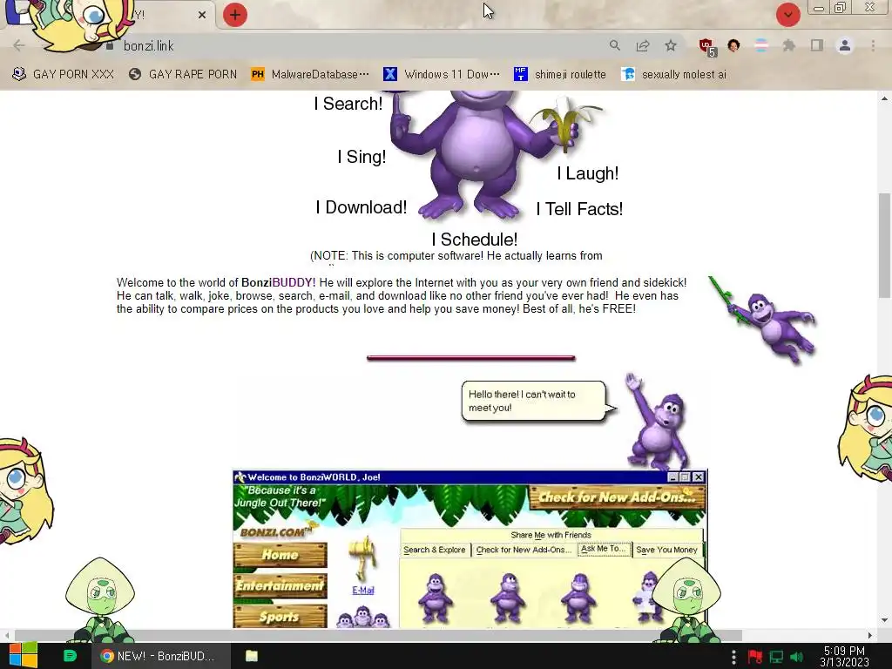The width and height of the screenshot is (892, 669).
Task: Bookmark this page with the star icon
Action: [x=671, y=45]
